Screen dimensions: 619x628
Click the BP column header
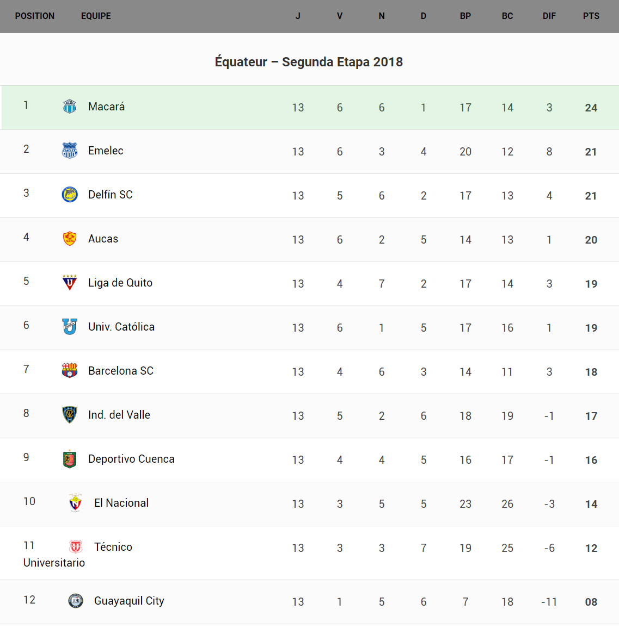(x=465, y=16)
